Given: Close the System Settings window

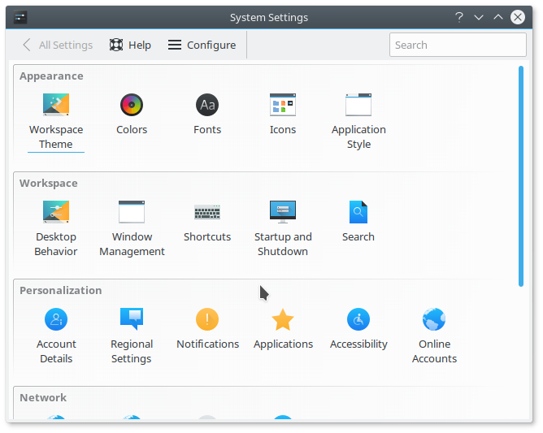Looking at the screenshot, I should coord(518,17).
